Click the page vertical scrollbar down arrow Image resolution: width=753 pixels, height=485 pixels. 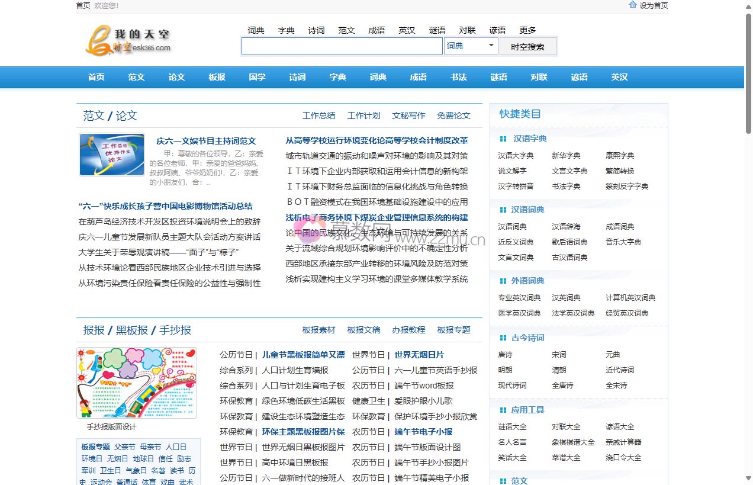tap(748, 478)
